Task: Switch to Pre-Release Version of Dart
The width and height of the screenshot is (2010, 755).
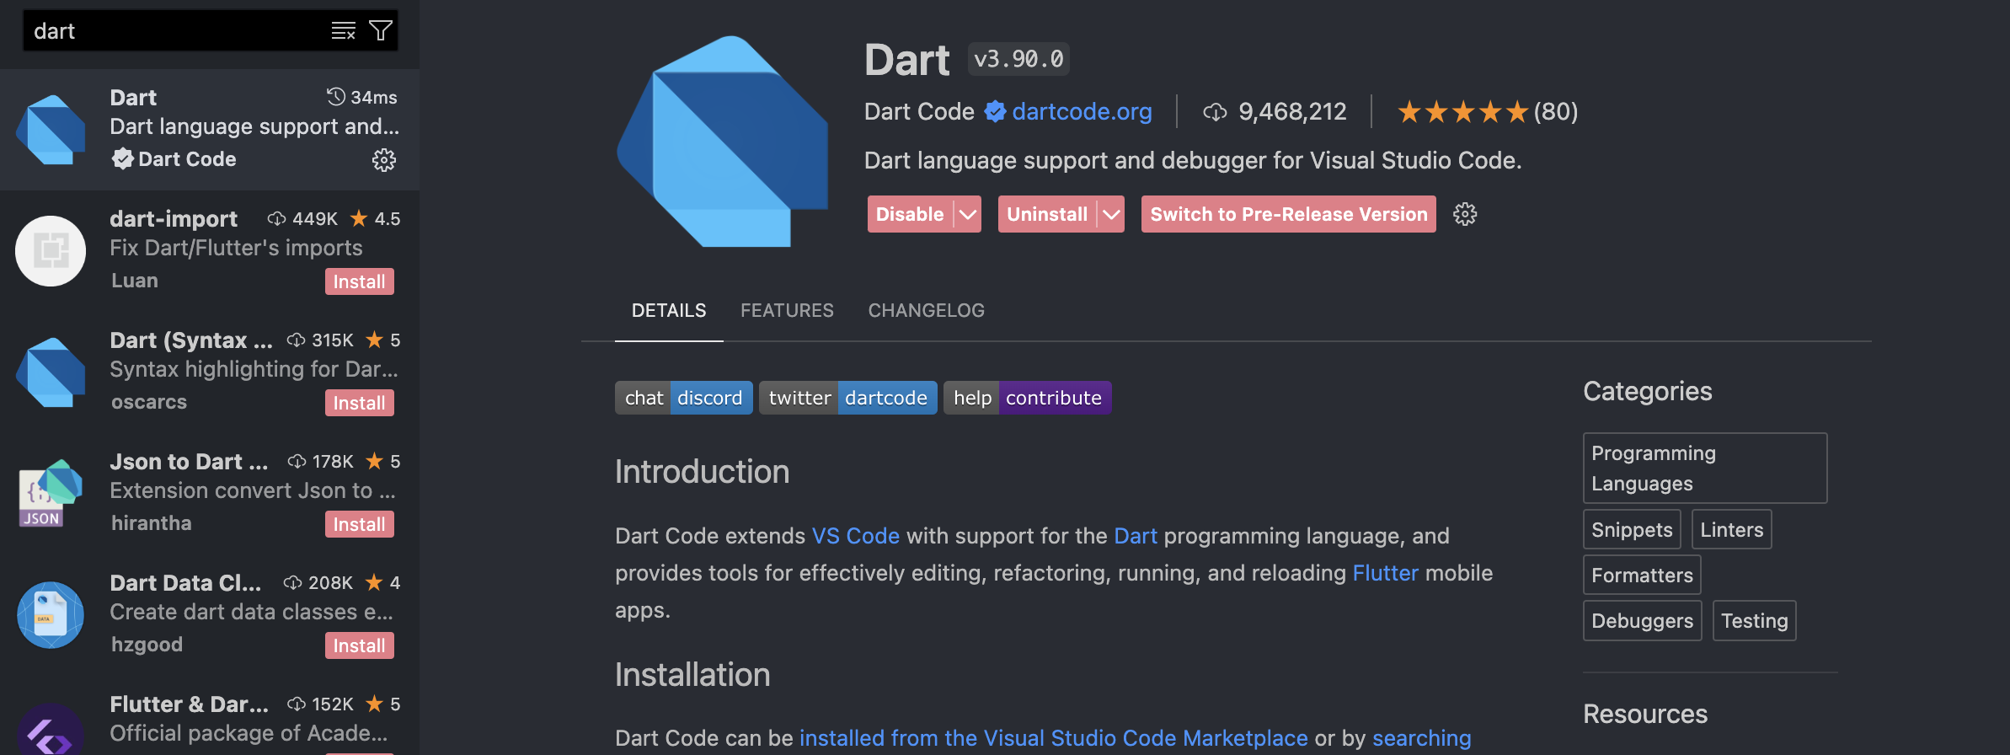Action: [1289, 214]
